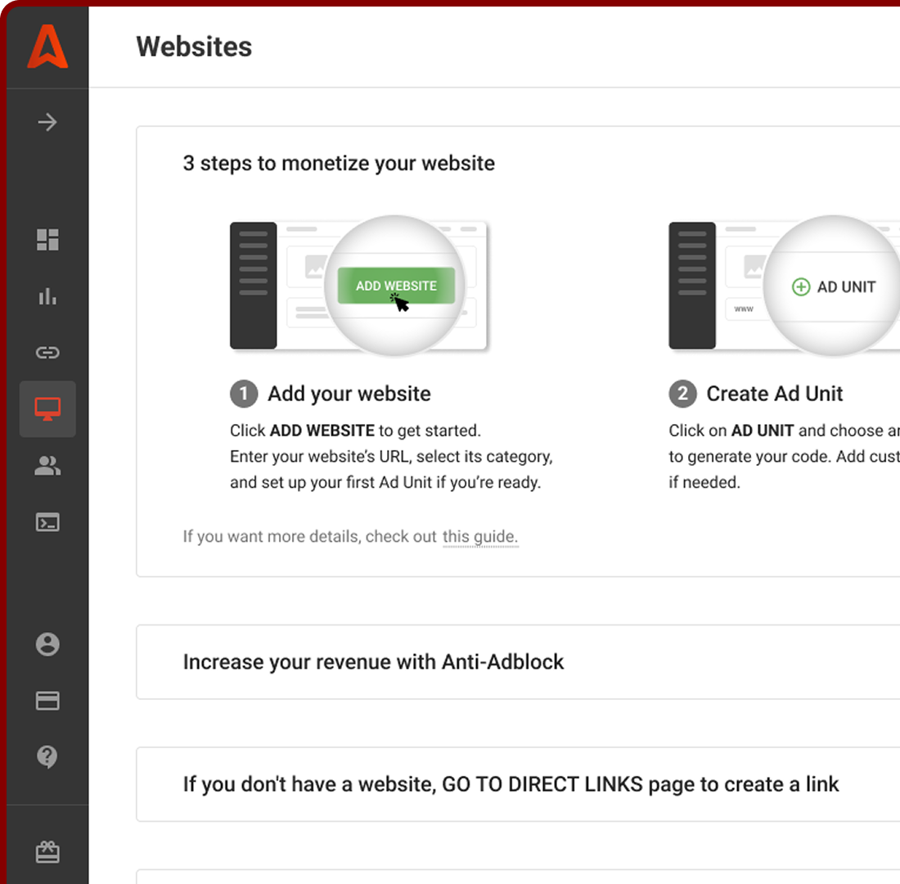The height and width of the screenshot is (884, 900).
Task: Select the Websites page heading
Action: pyautogui.click(x=194, y=47)
